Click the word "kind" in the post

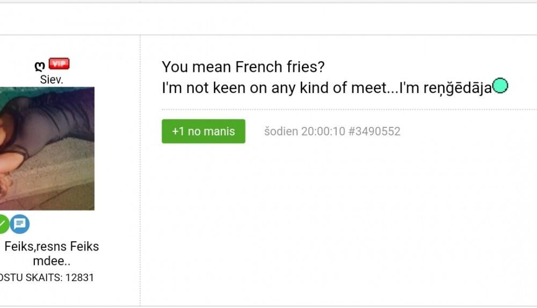tap(314, 88)
